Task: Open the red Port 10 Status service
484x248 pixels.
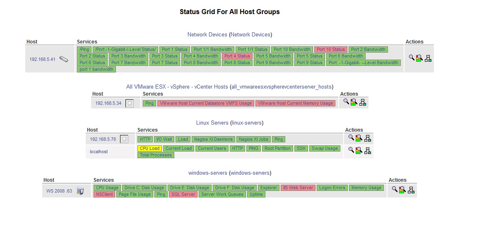Action: click(330, 49)
